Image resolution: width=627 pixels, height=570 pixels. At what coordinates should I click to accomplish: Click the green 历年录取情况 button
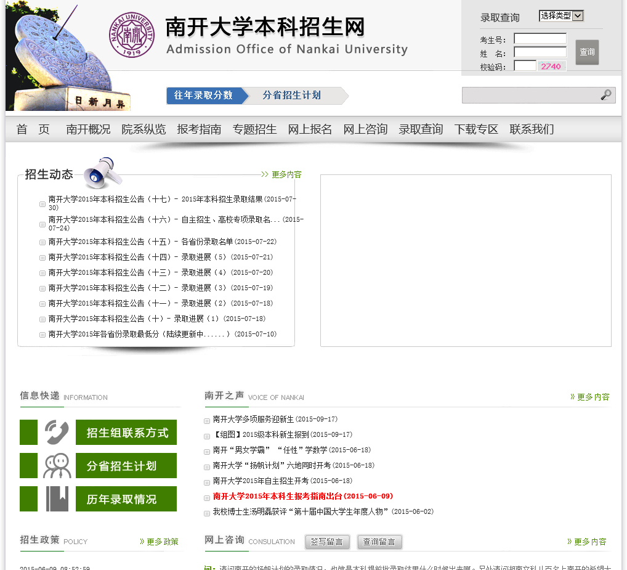point(126,499)
